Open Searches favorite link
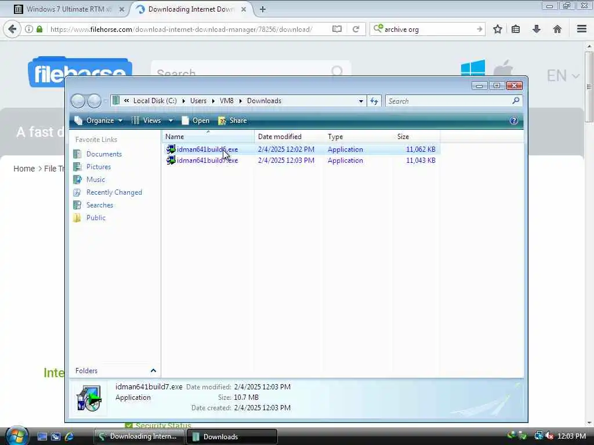Screen dimensions: 594x445 point(93,205)
